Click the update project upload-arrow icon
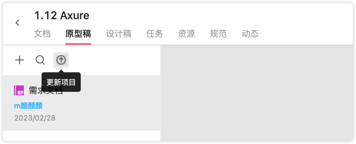 pyautogui.click(x=61, y=60)
